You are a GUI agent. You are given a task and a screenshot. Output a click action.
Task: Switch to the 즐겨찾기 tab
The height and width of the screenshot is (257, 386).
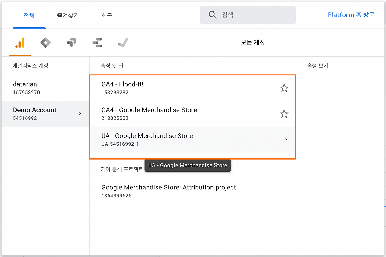pyautogui.click(x=68, y=15)
